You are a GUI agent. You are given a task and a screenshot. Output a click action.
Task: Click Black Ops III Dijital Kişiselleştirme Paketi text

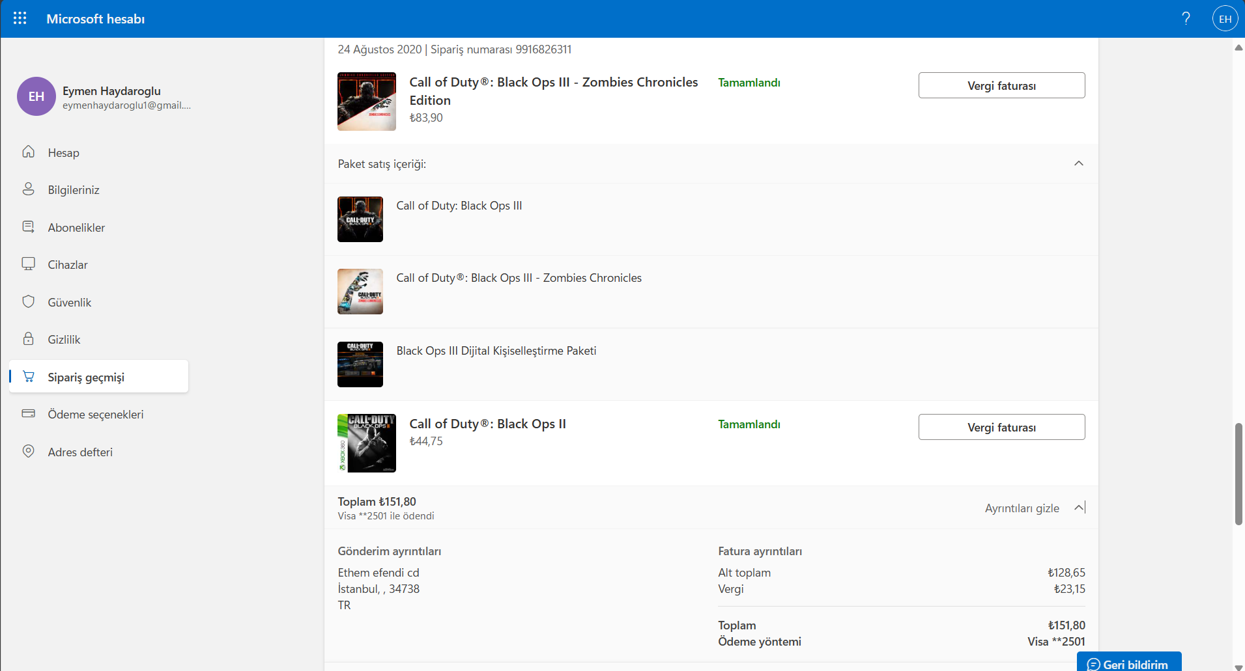click(x=496, y=351)
